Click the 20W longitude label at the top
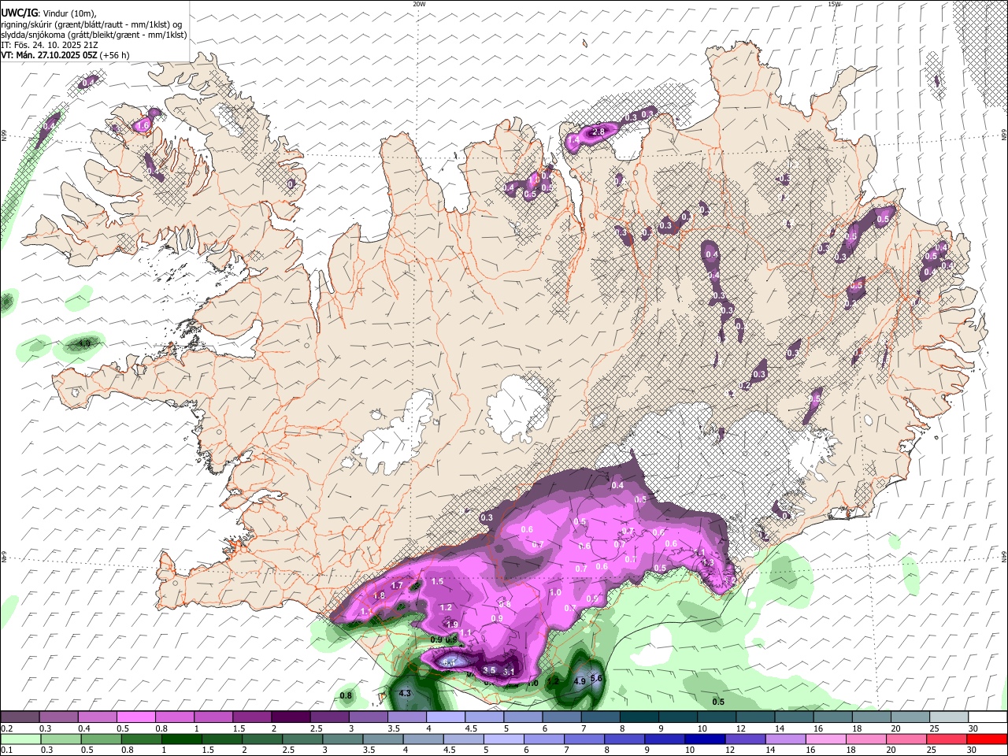 pyautogui.click(x=419, y=4)
